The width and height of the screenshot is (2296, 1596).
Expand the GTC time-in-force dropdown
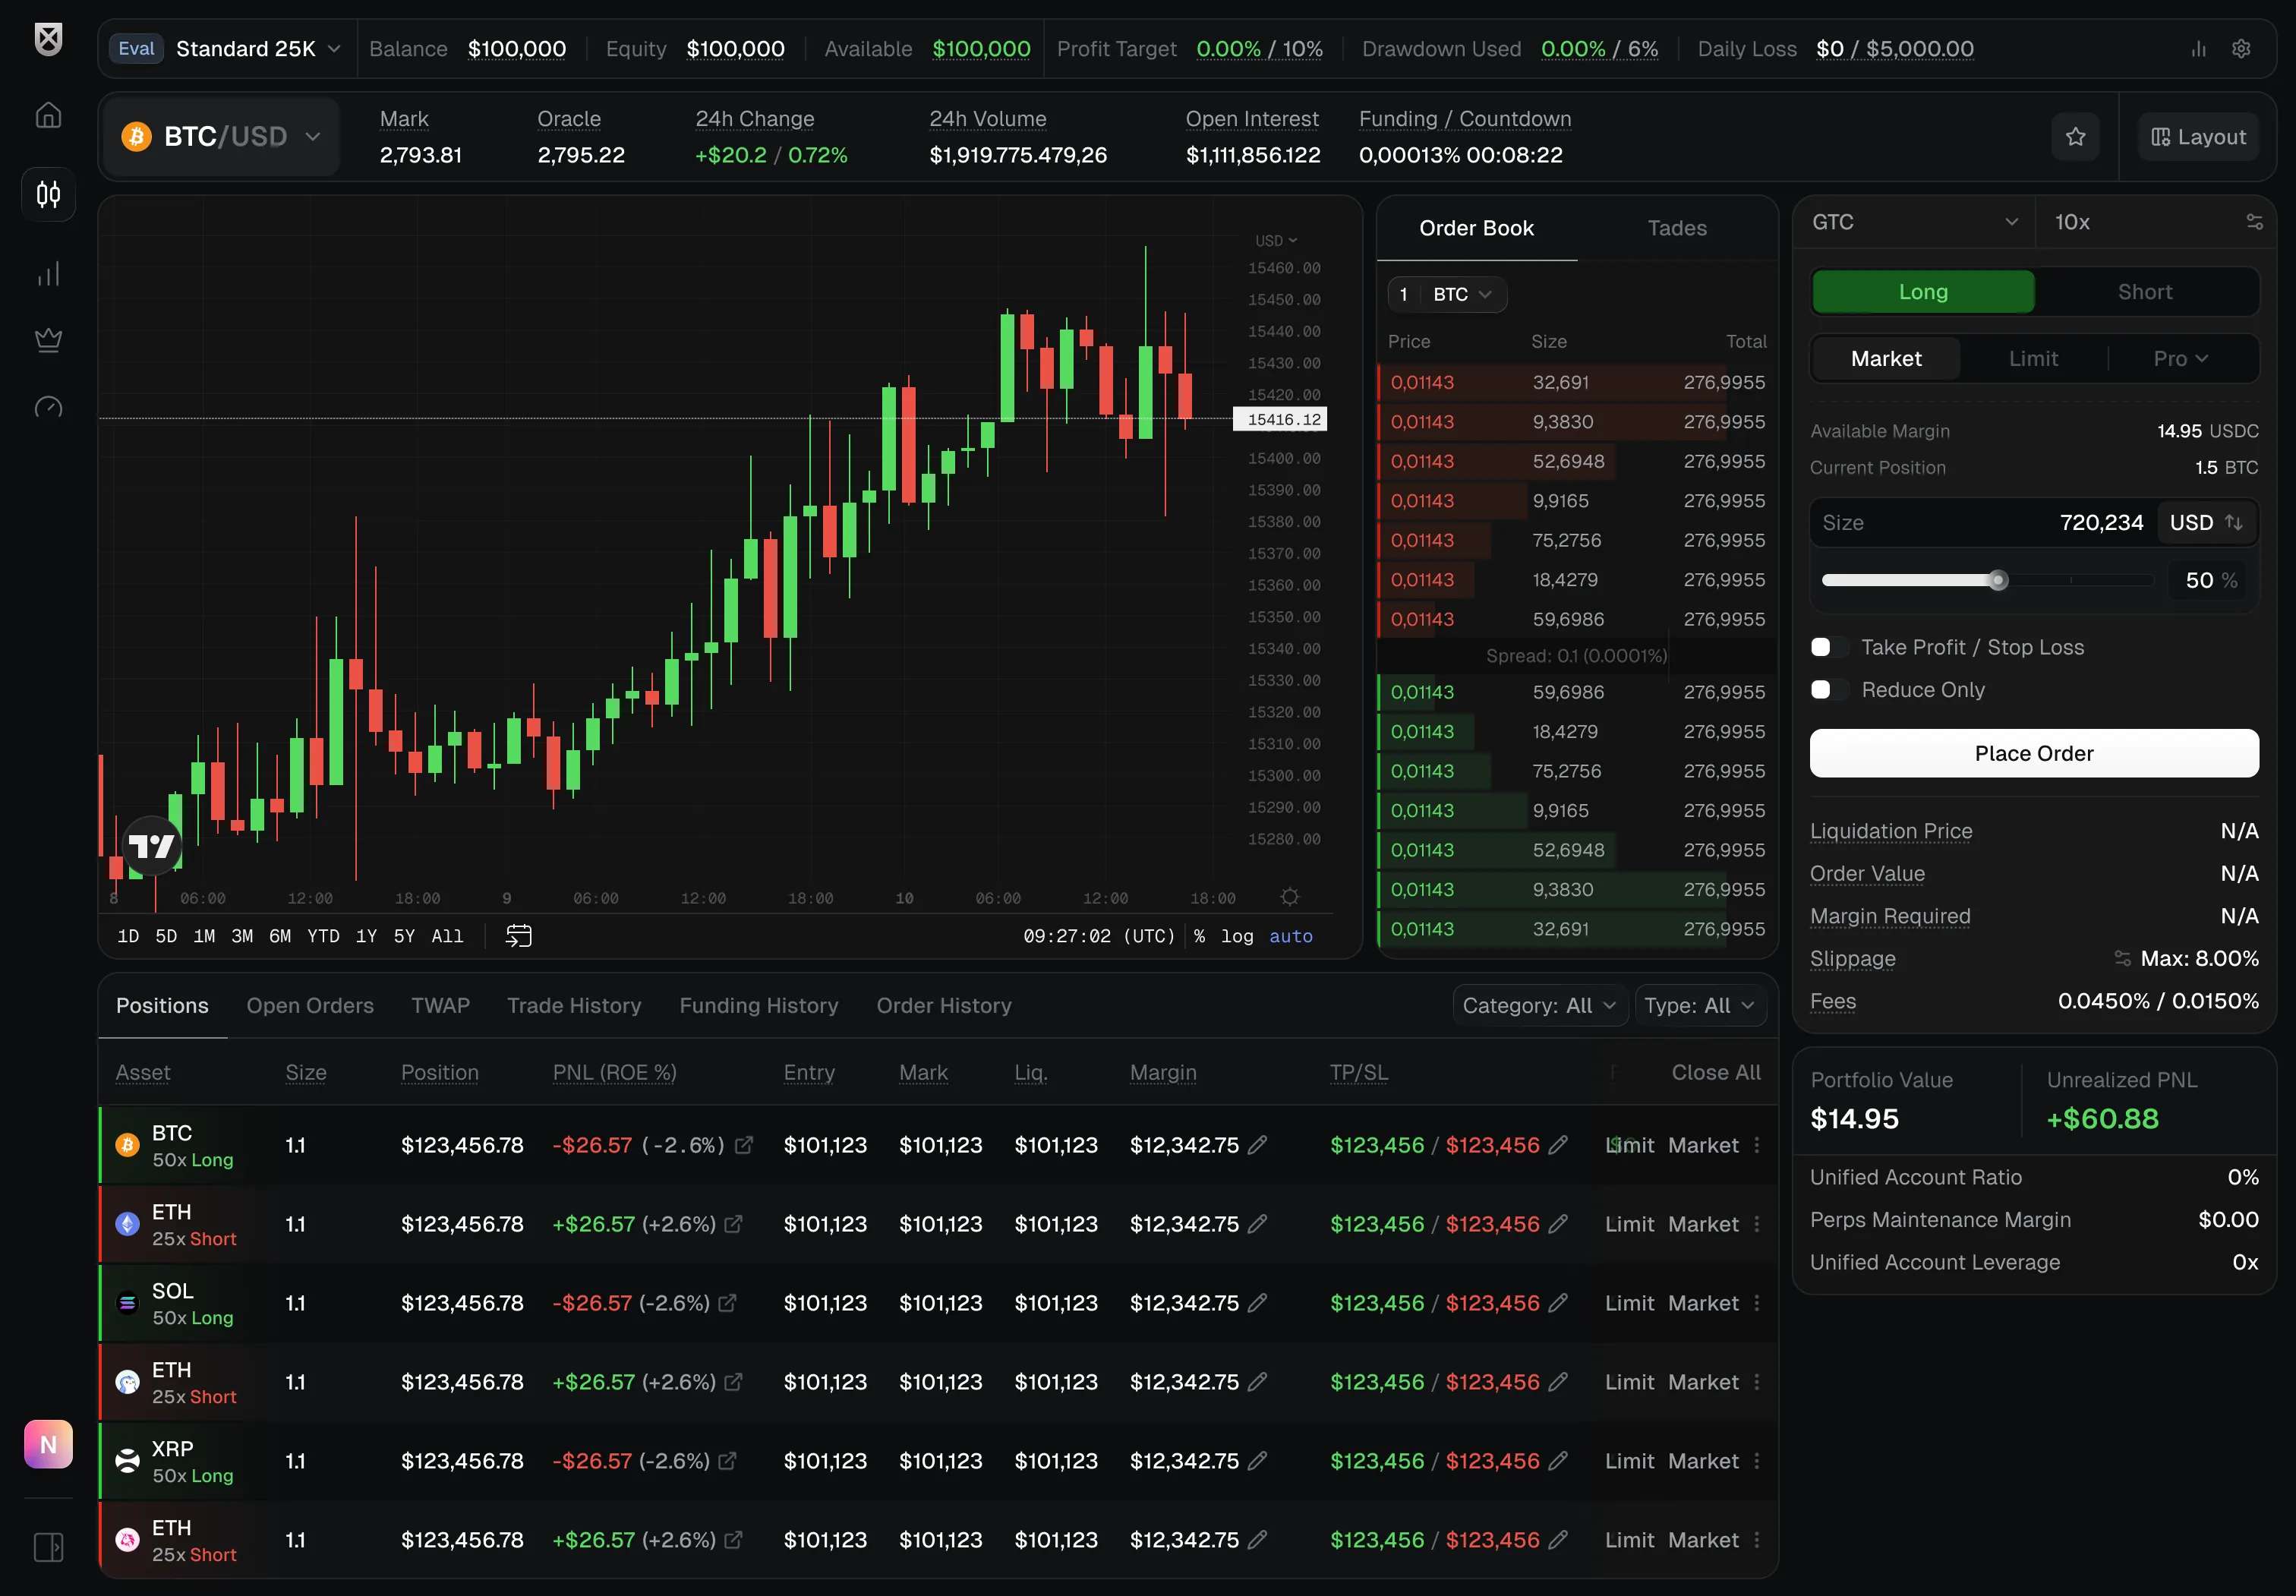tap(1914, 222)
